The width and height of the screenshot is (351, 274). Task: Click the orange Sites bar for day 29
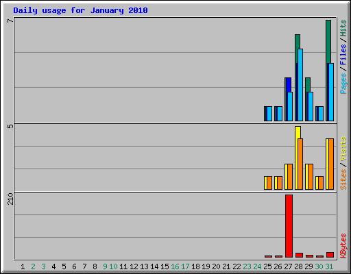tap(311, 177)
